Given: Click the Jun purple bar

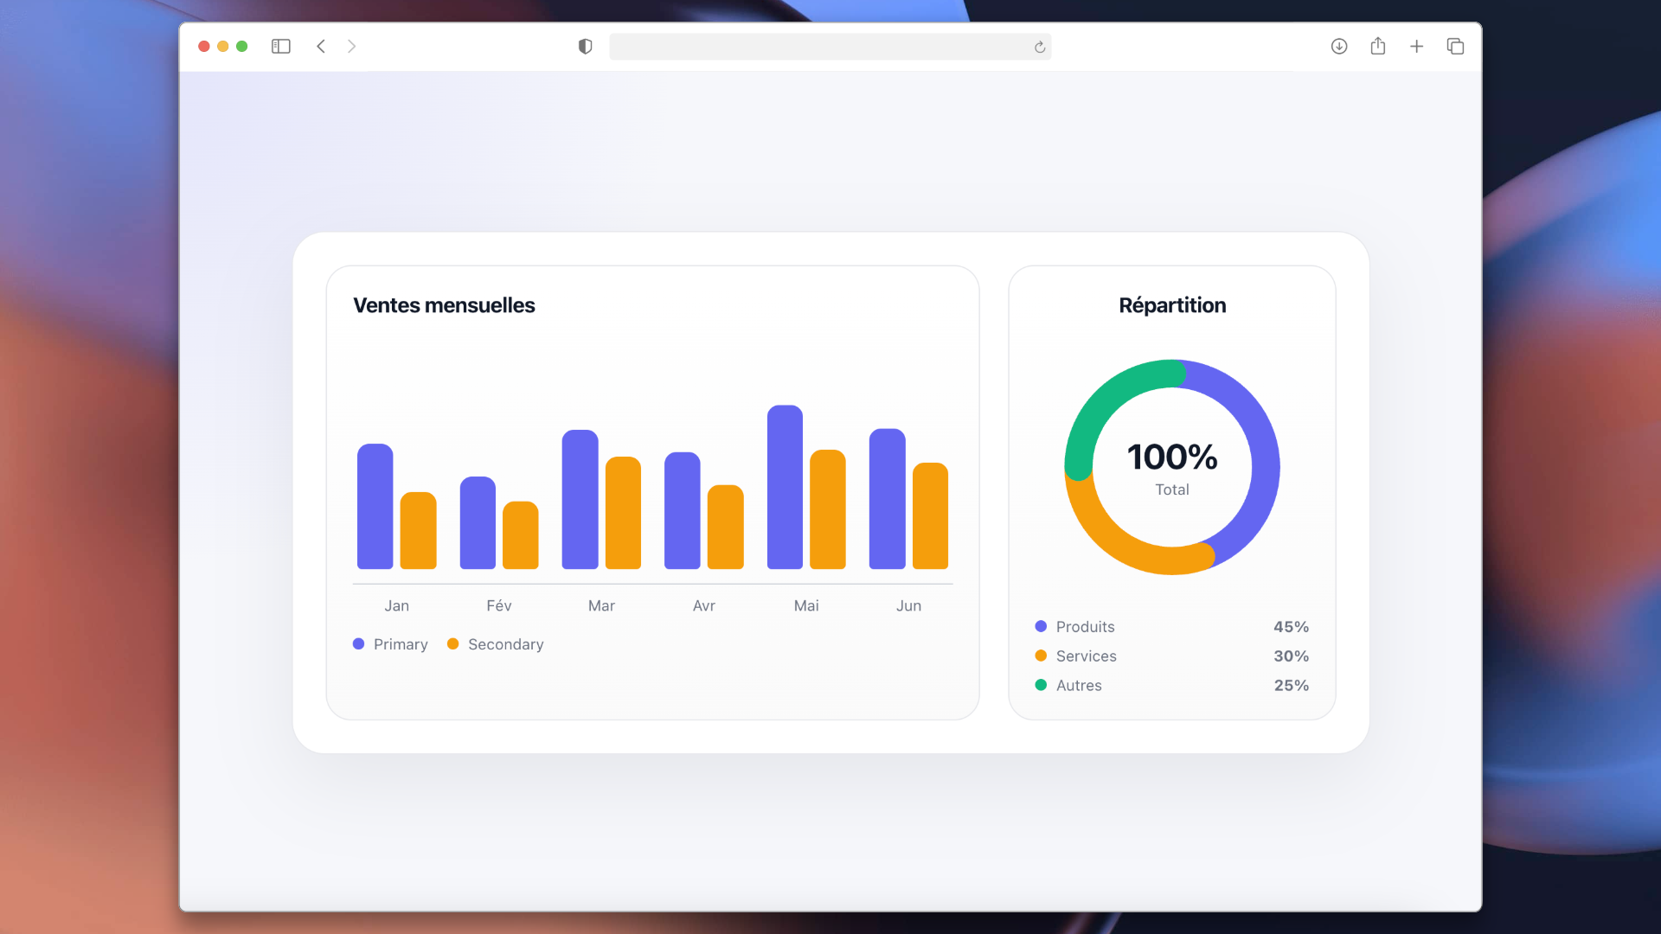Looking at the screenshot, I should coord(888,499).
